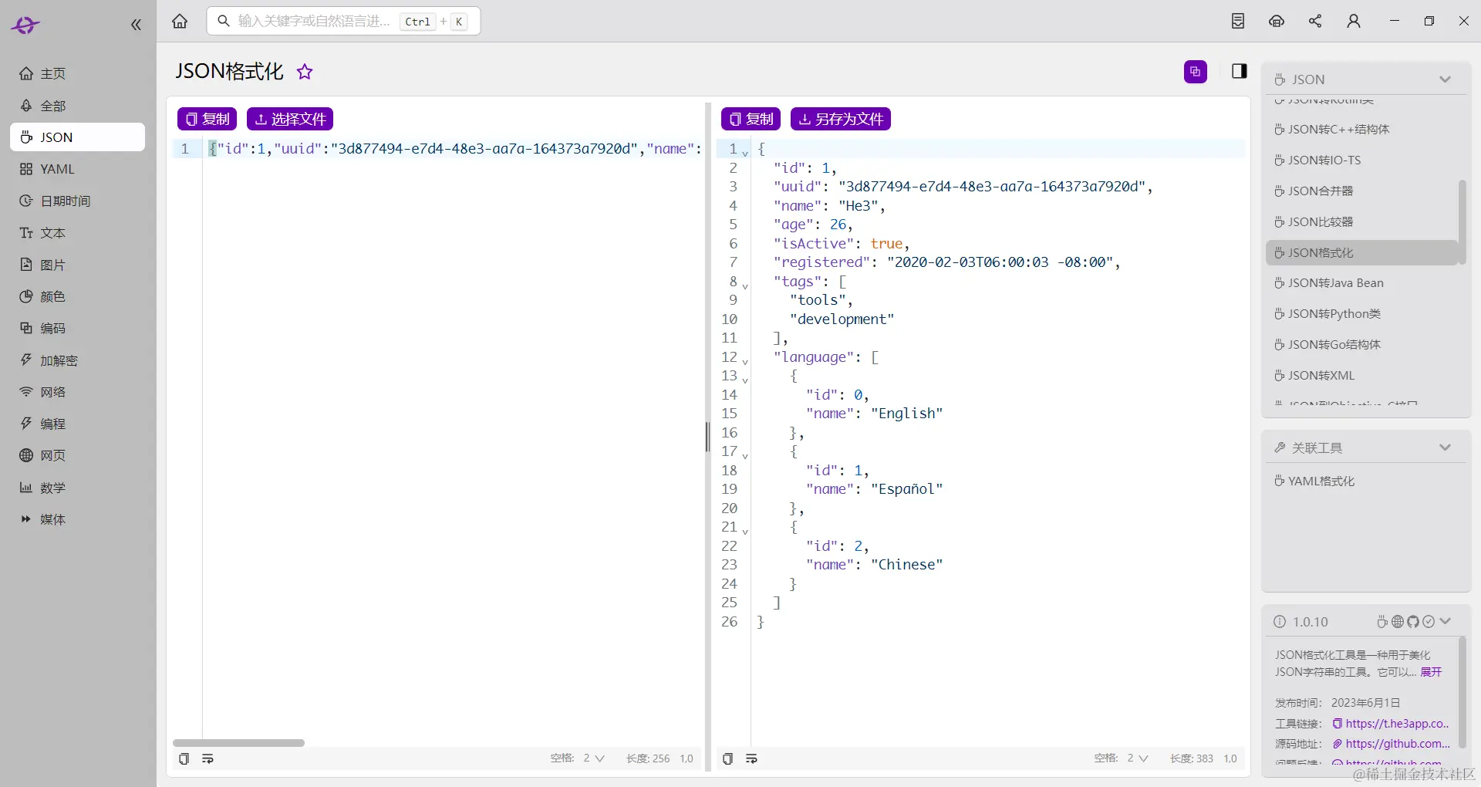Click the 选择文件 upload button
The image size is (1481, 787).
pyautogui.click(x=290, y=119)
